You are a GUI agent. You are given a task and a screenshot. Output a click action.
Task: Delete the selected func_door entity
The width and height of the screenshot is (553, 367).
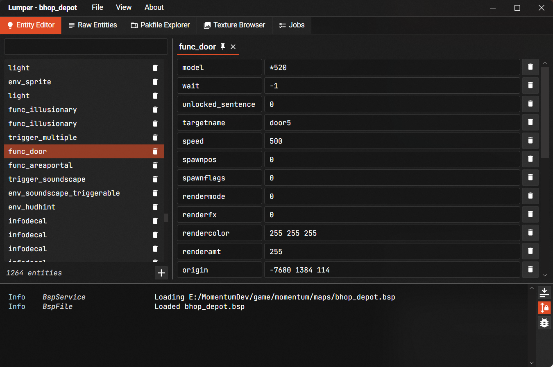coord(155,151)
